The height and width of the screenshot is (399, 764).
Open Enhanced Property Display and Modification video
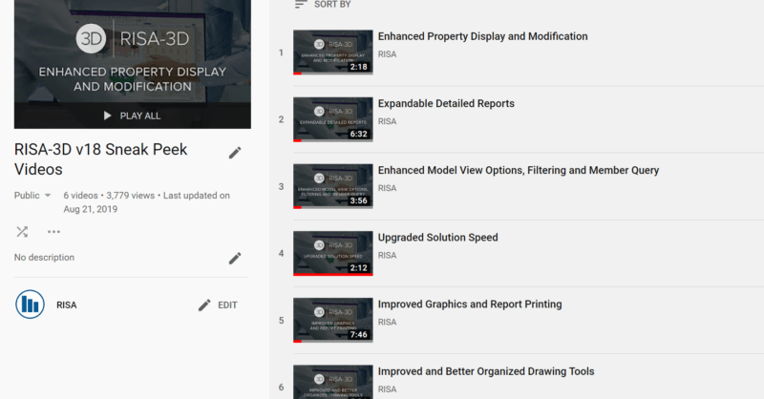pyautogui.click(x=482, y=37)
